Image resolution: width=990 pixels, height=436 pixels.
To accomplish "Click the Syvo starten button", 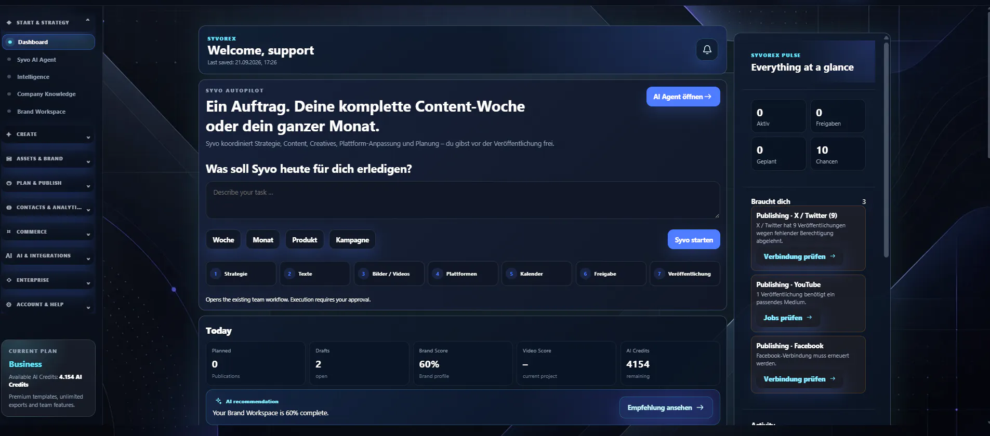I will click(x=694, y=239).
